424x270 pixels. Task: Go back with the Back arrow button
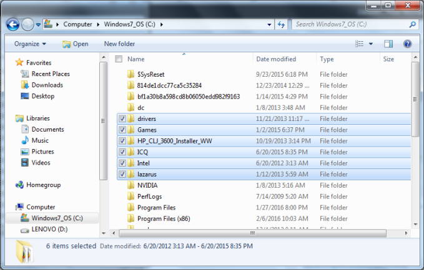point(12,24)
